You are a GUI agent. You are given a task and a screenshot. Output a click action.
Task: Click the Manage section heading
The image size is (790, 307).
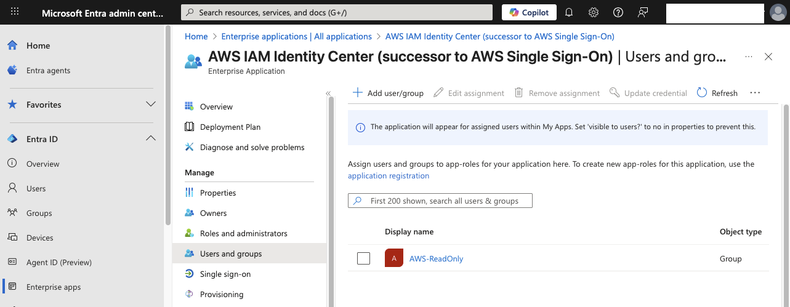[200, 173]
